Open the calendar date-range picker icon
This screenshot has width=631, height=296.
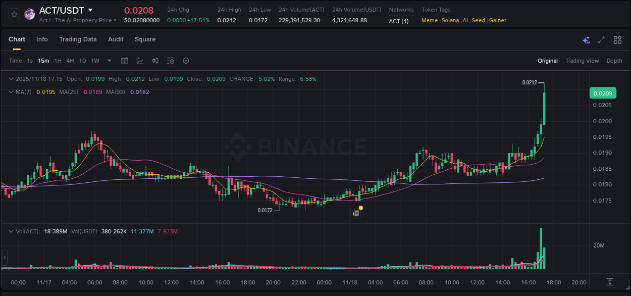125,61
